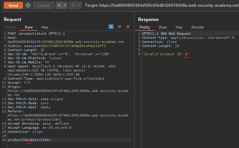Open the Response Render tab
Viewport: 239px width, 148px height.
(198, 27)
